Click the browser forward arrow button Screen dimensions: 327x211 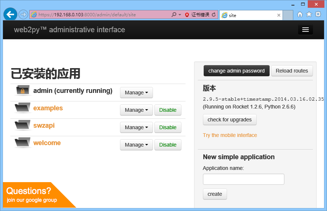(23, 14)
